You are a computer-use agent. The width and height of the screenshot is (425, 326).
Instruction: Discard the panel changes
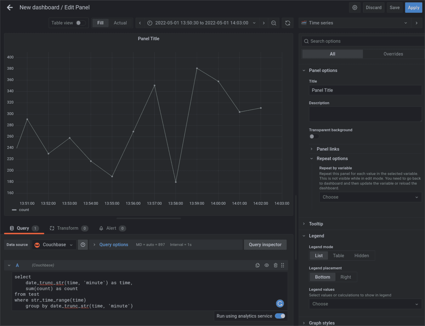point(373,7)
